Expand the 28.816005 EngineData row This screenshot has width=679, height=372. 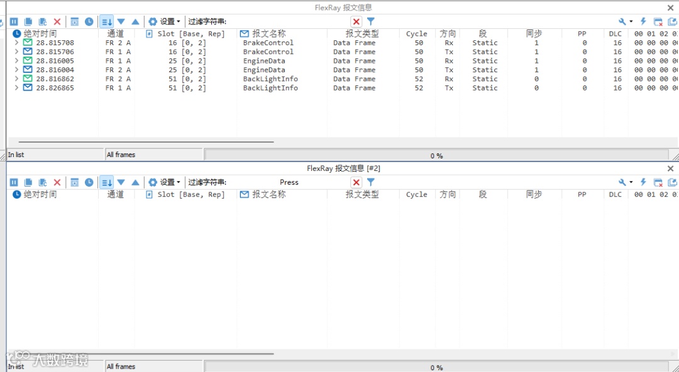point(16,60)
